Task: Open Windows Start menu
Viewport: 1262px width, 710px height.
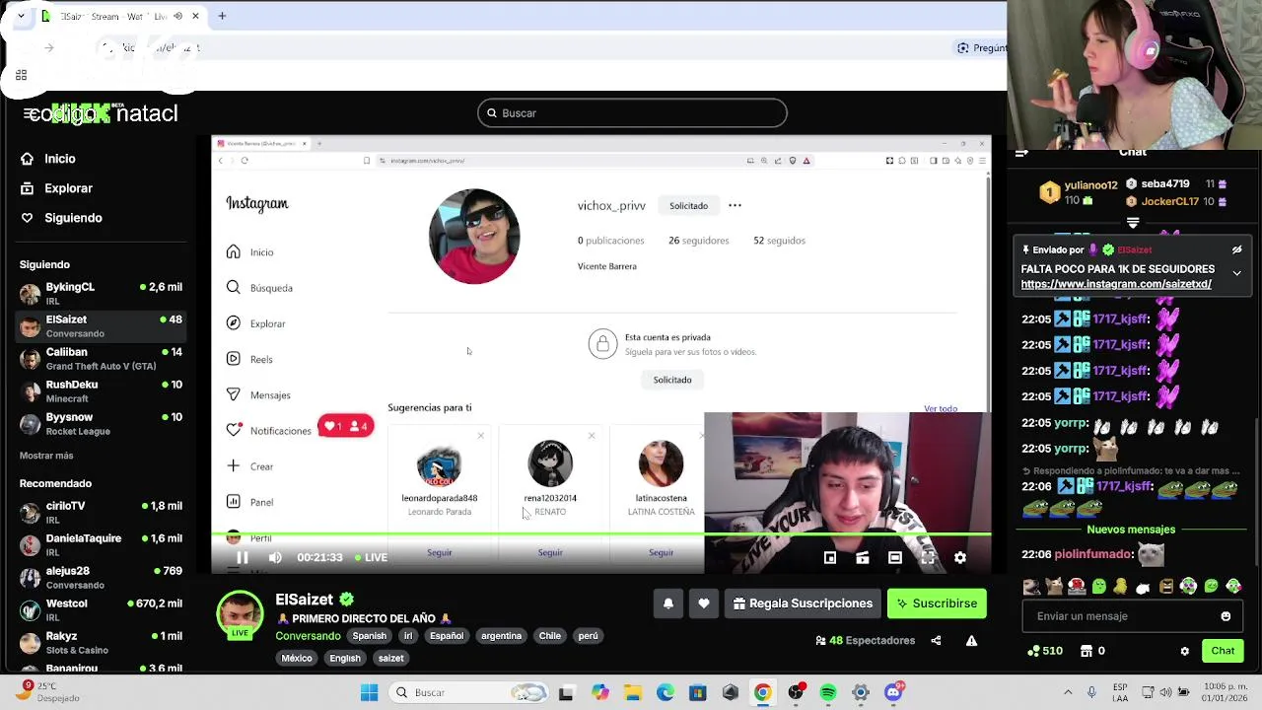Action: (x=370, y=692)
